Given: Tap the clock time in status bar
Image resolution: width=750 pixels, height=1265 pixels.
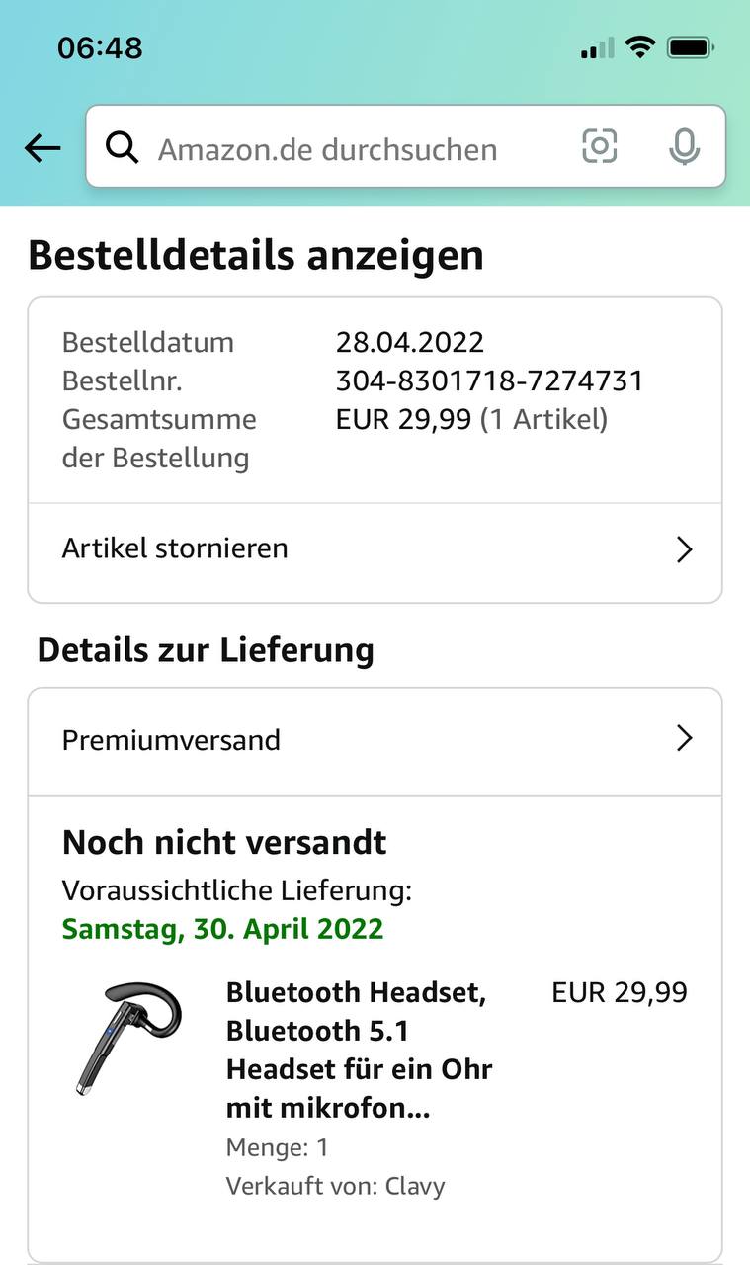Looking at the screenshot, I should pos(100,47).
